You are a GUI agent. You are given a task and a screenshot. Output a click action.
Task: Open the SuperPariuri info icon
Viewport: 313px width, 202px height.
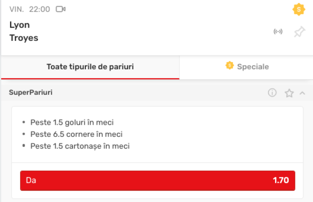[272, 93]
